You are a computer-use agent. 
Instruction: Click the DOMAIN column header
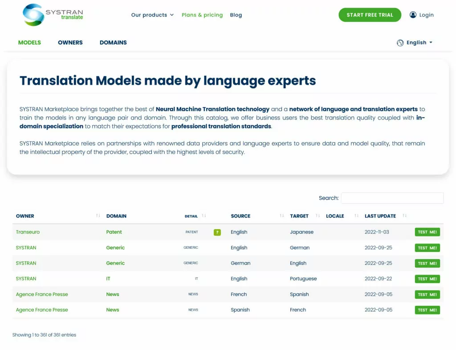tap(116, 216)
